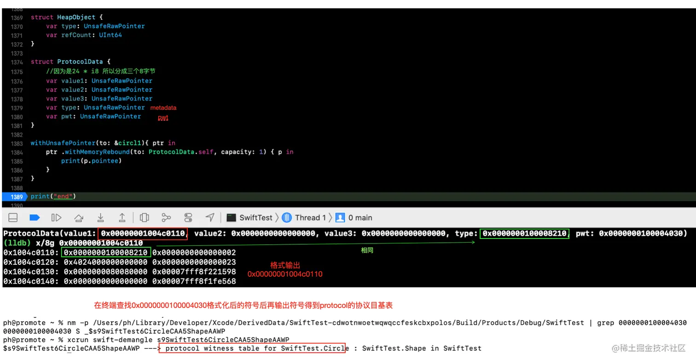Click the green comment on line 1375
Image resolution: width=696 pixels, height=363 pixels.
tap(100, 71)
